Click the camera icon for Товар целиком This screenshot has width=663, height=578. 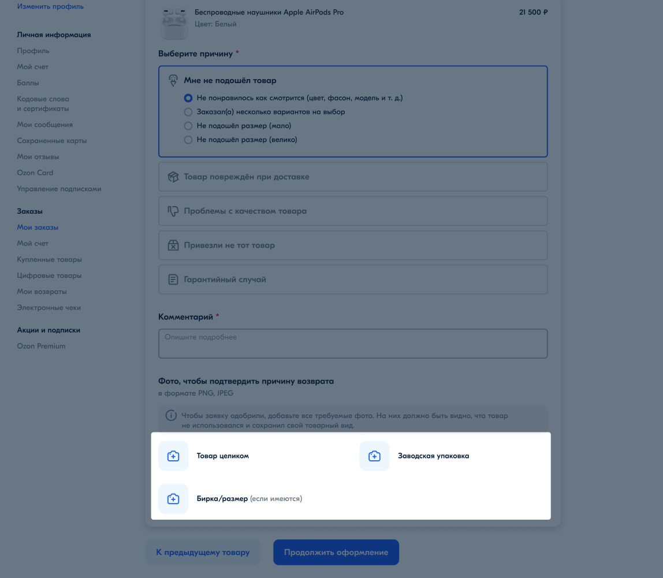click(173, 456)
